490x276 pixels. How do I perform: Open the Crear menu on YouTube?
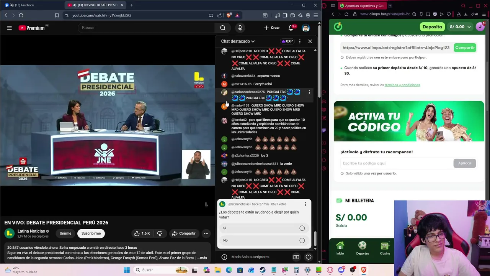click(x=272, y=28)
